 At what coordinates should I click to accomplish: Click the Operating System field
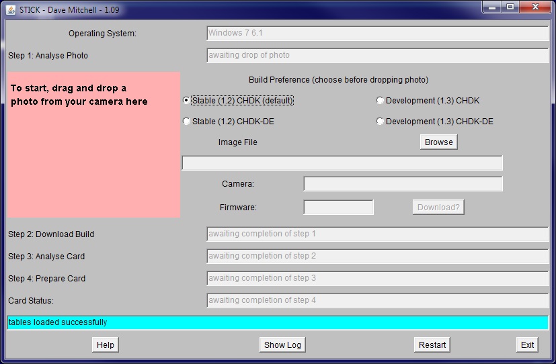(x=377, y=33)
